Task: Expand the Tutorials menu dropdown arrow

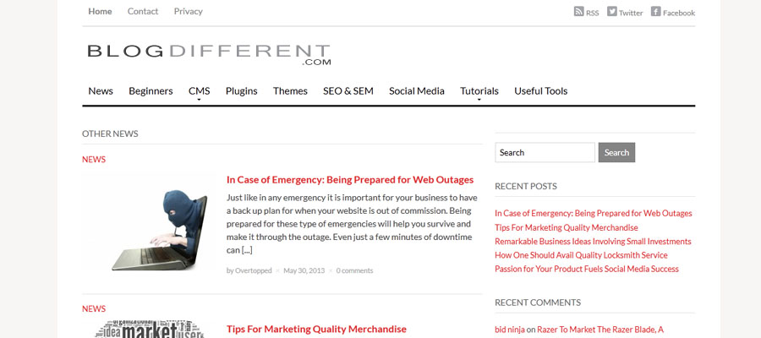Action: 479,100
